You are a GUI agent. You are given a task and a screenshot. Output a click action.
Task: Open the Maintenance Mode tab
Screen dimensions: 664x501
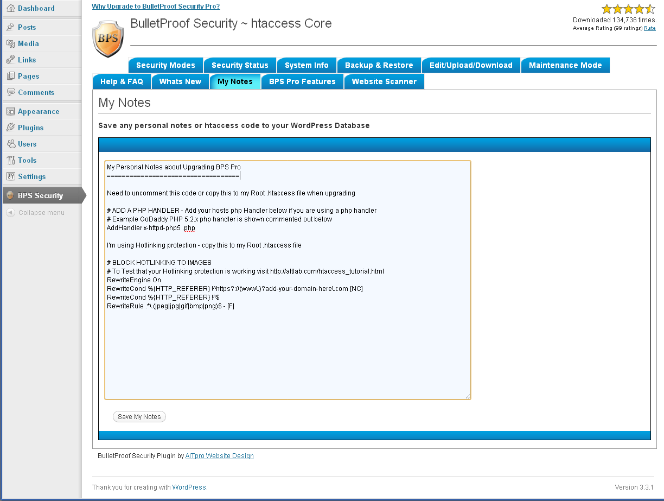[565, 65]
